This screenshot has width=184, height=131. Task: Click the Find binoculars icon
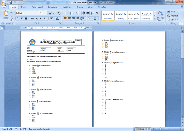coord(169,12)
